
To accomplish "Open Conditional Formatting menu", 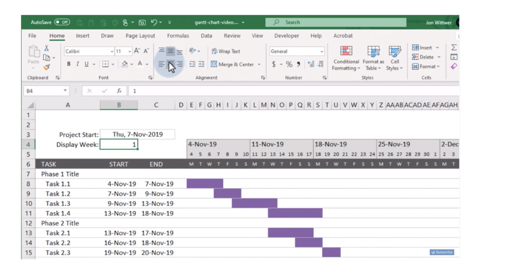I will 346,58.
